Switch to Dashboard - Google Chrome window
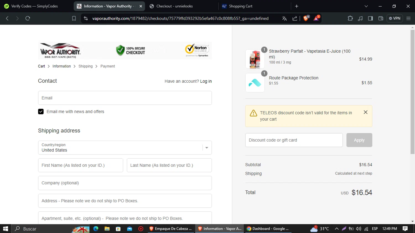 click(268, 229)
